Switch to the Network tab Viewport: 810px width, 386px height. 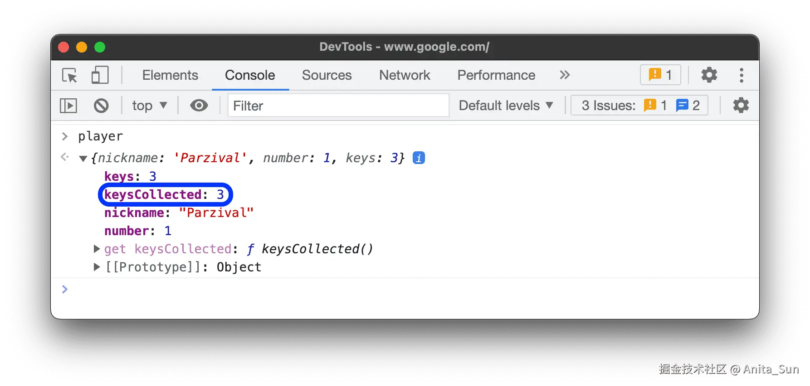405,75
